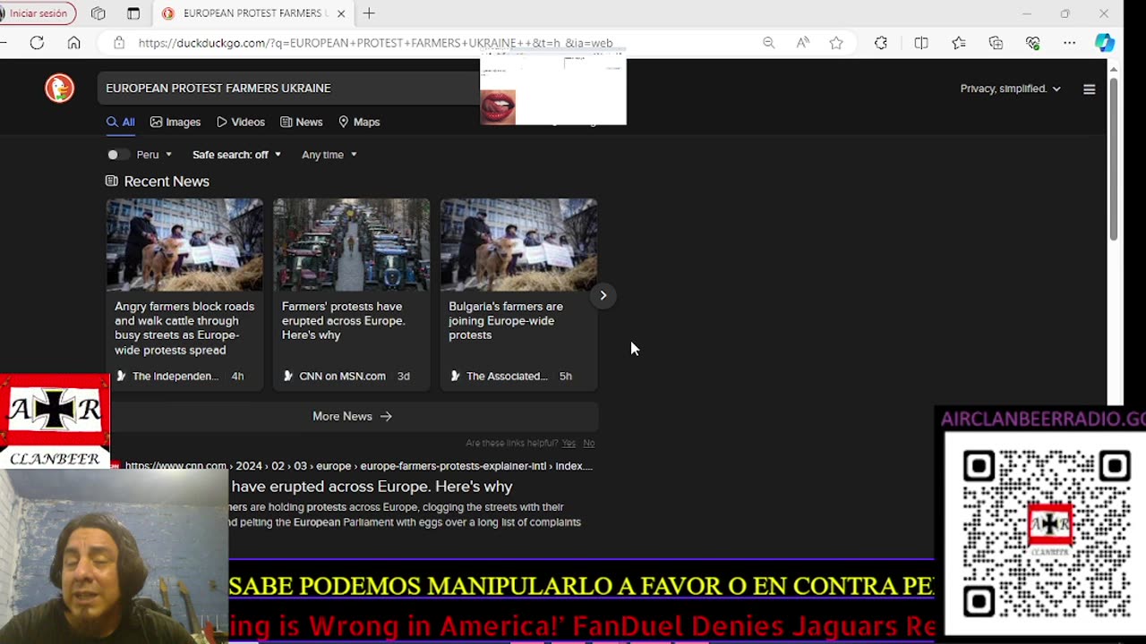Close the EUROPEAN PROTEST FARMERS tab

tap(341, 13)
